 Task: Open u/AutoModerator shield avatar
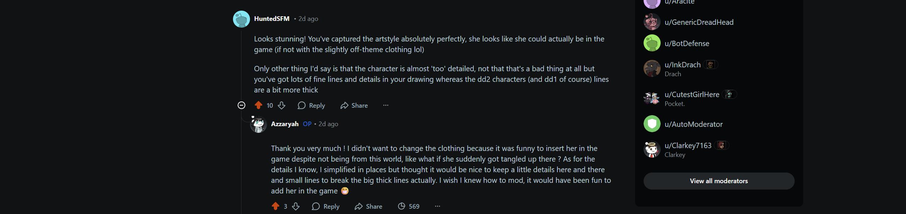tap(652, 124)
